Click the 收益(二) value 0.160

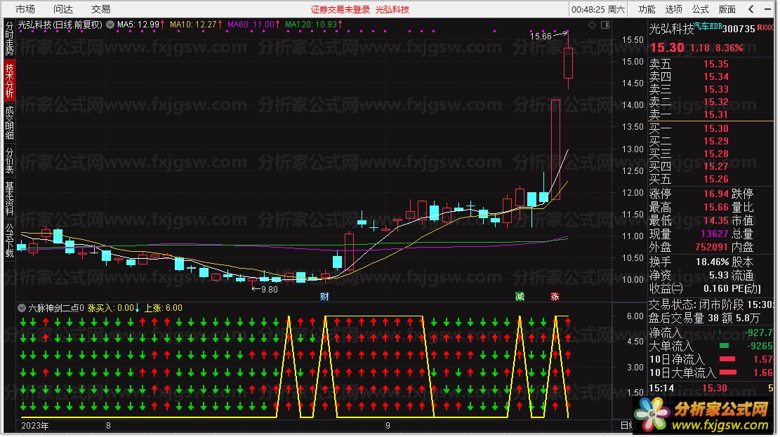(x=716, y=288)
